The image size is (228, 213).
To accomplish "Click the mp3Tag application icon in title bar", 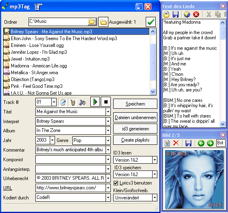I will (5, 7).
